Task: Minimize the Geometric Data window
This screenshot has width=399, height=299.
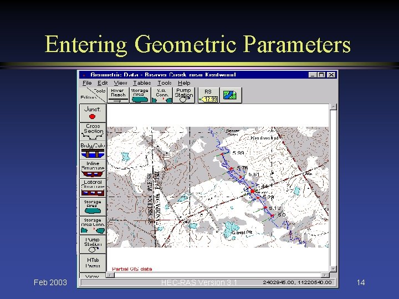Action: point(313,75)
